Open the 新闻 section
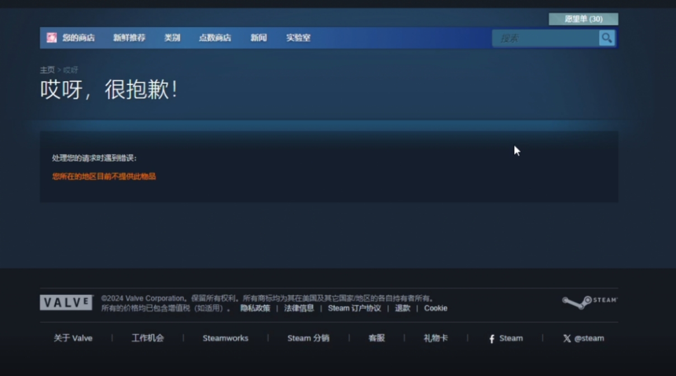Screen dimensions: 676x376 click(x=258, y=37)
